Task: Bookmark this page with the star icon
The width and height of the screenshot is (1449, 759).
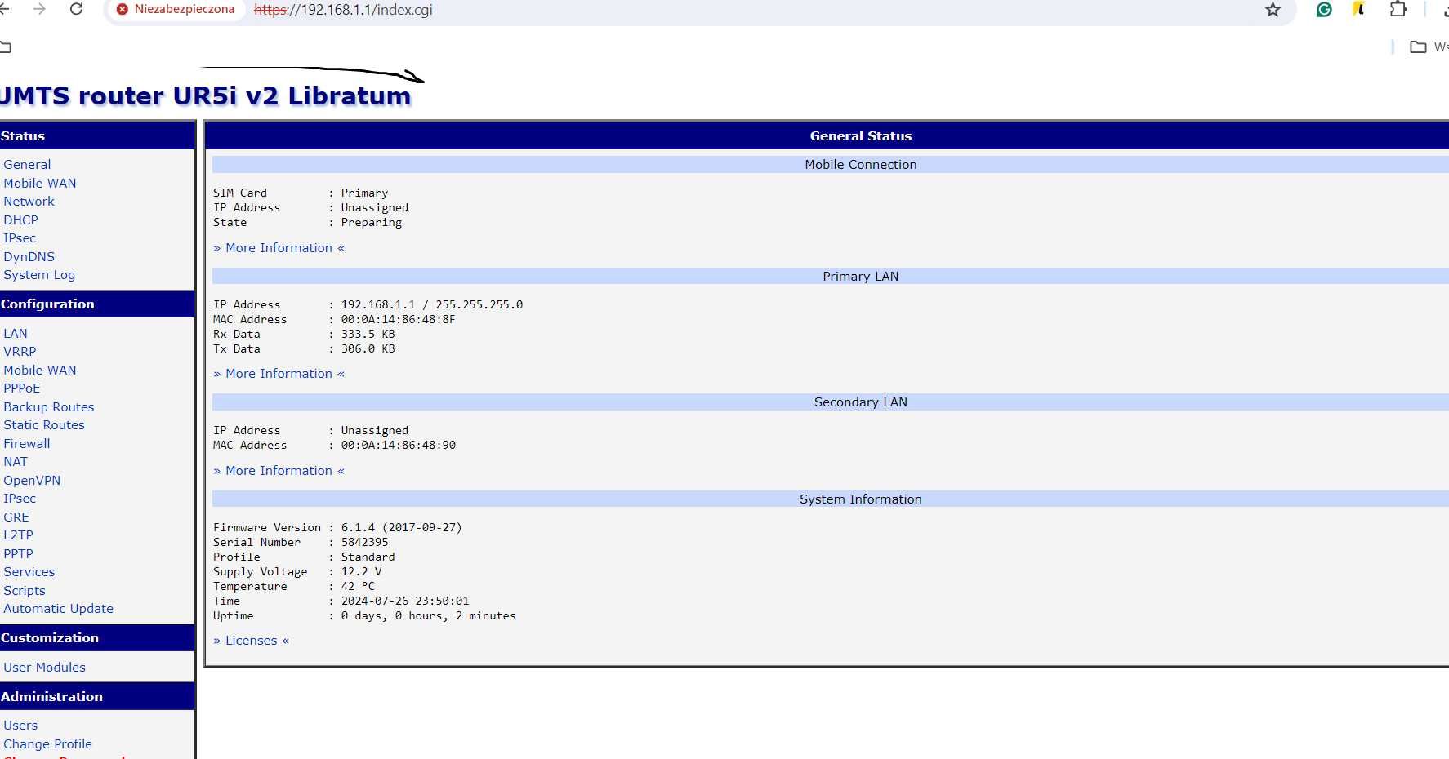Action: point(1273,10)
